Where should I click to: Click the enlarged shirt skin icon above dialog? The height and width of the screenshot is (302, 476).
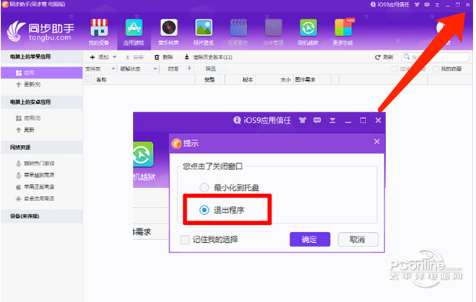303,120
